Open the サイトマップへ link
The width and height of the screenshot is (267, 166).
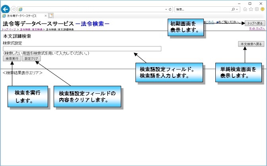[257, 29]
